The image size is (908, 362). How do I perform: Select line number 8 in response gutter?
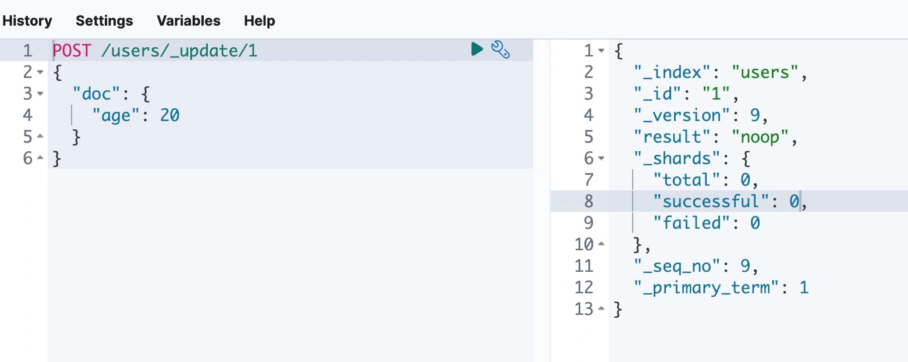(x=588, y=202)
